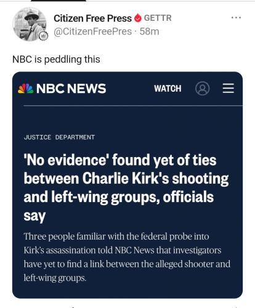Tap the small badge on the avatar
The image size is (255, 308).
pyautogui.click(x=44, y=36)
